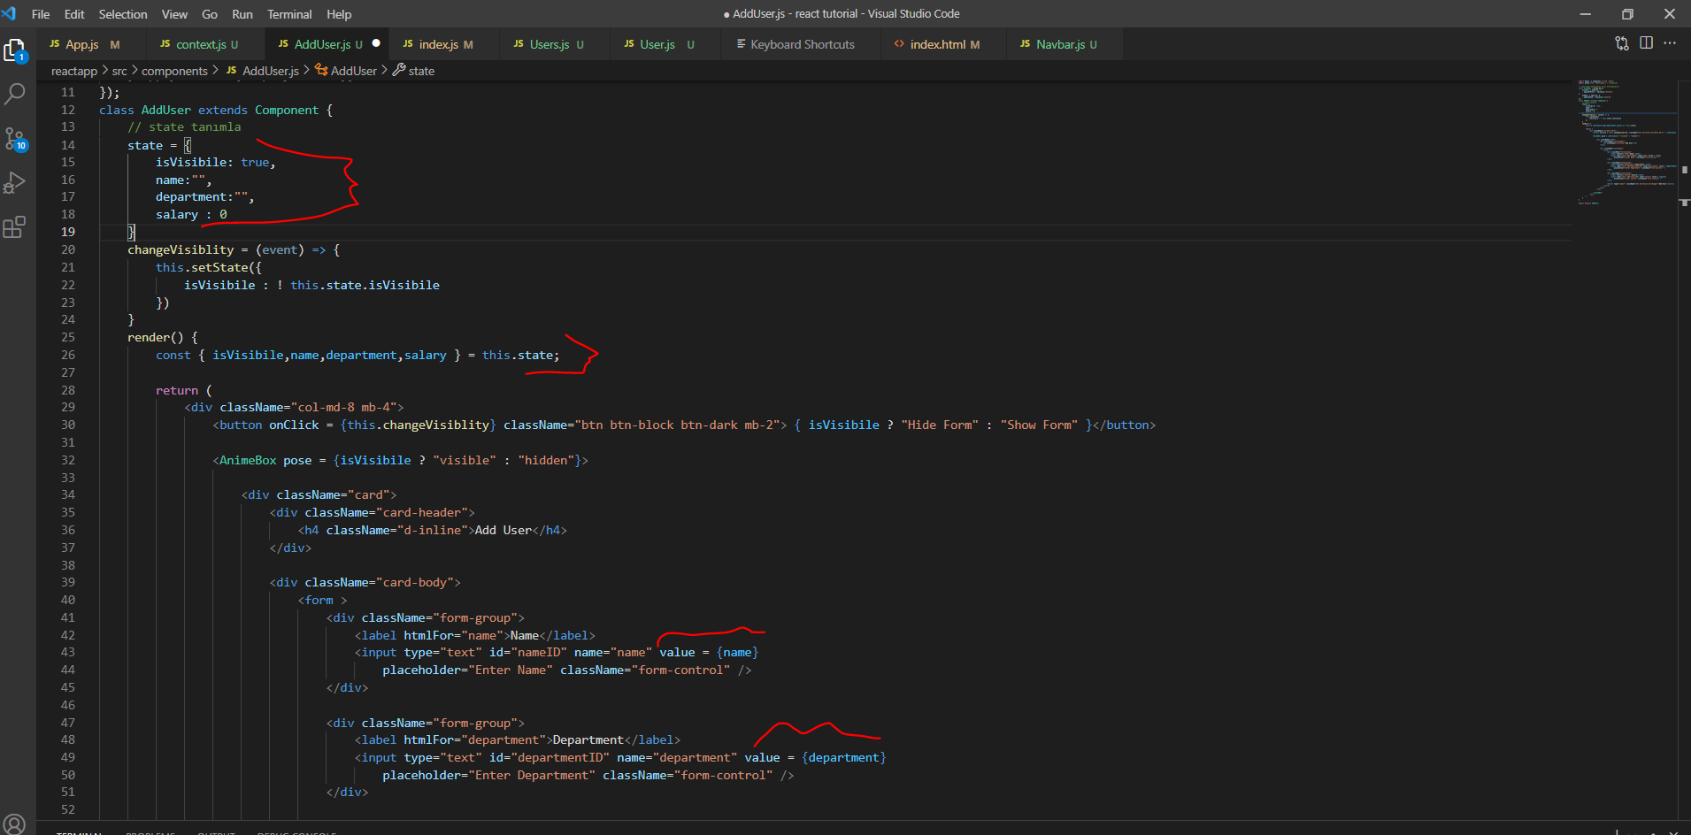Expand the src breadcrumb folder

point(119,71)
